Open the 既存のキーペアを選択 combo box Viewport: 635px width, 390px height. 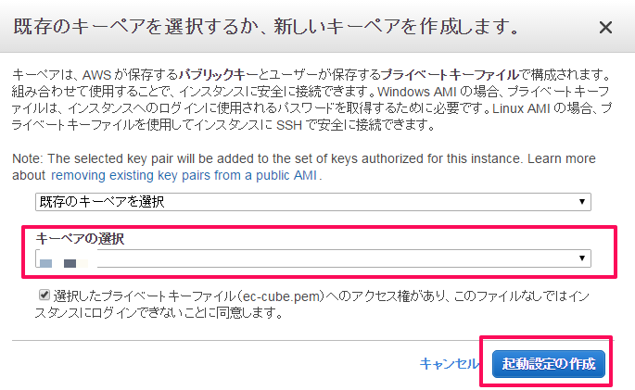(x=313, y=201)
